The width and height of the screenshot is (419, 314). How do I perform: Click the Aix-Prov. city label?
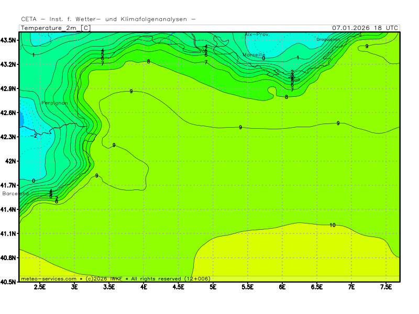(257, 35)
